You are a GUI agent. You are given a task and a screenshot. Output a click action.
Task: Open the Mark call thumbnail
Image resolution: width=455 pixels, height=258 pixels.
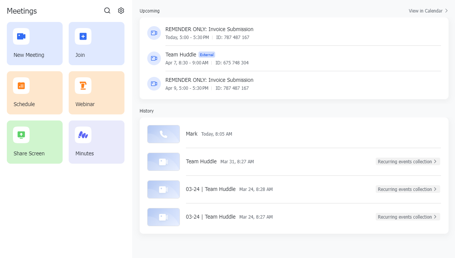tap(164, 134)
